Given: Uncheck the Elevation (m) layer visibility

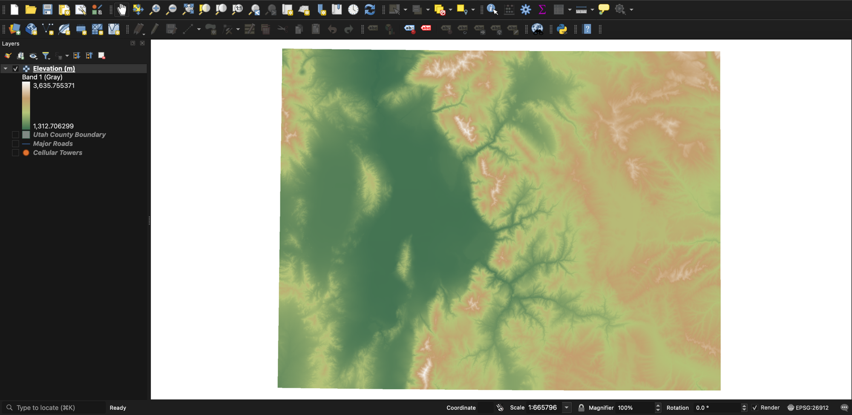Looking at the screenshot, I should tap(16, 69).
